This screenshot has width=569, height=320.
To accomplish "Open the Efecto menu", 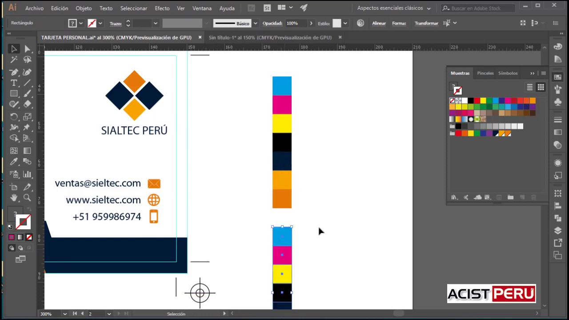I will tap(162, 8).
